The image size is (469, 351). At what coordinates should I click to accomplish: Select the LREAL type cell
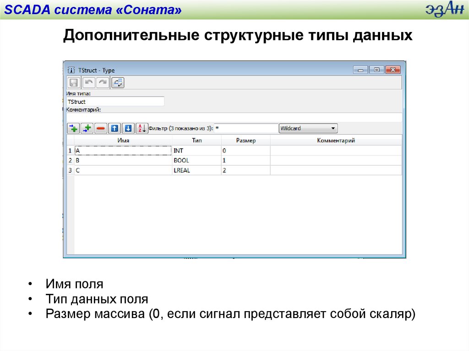197,170
